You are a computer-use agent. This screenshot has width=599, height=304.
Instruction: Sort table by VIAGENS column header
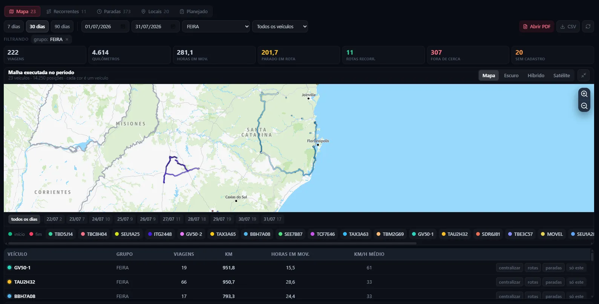click(184, 254)
